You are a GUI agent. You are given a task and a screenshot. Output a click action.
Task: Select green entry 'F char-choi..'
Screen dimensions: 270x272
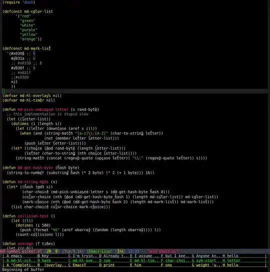click(174, 261)
